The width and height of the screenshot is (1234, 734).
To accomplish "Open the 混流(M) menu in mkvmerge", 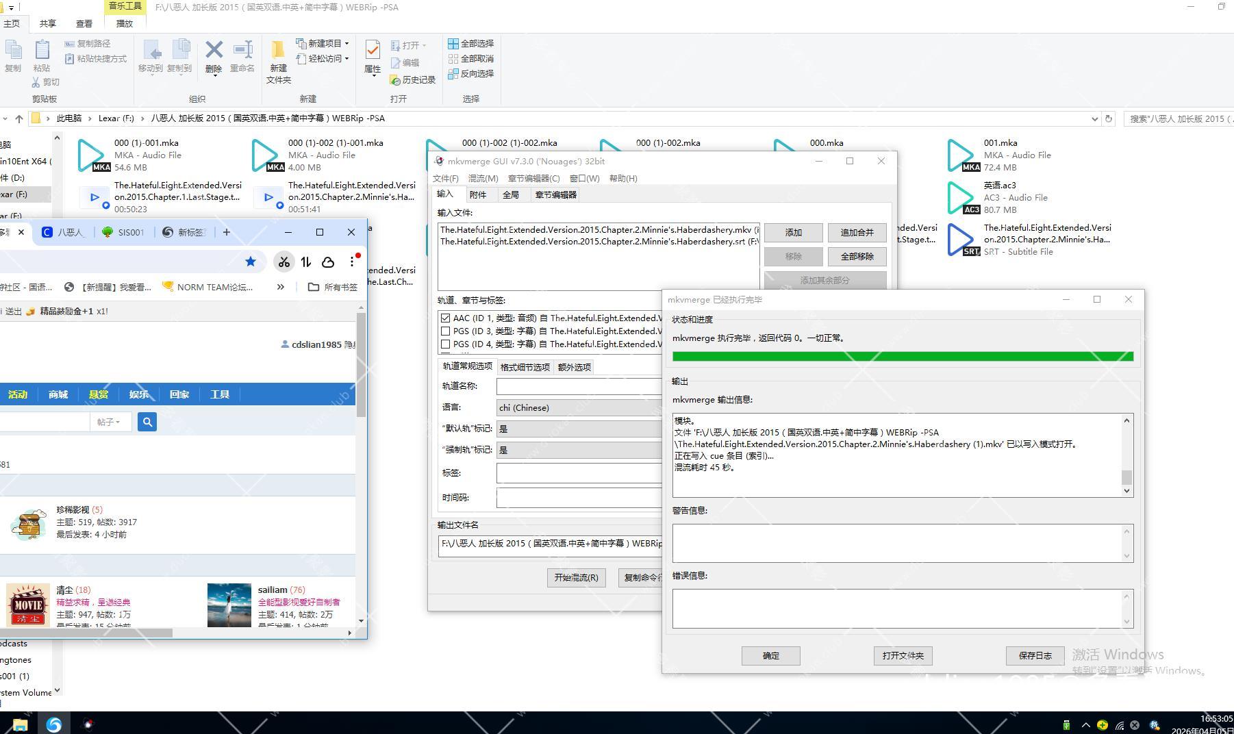I will 483,179.
